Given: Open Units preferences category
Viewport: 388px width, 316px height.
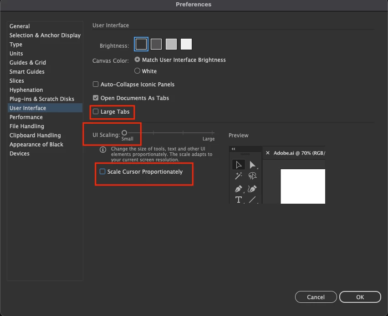Looking at the screenshot, I should (45, 53).
